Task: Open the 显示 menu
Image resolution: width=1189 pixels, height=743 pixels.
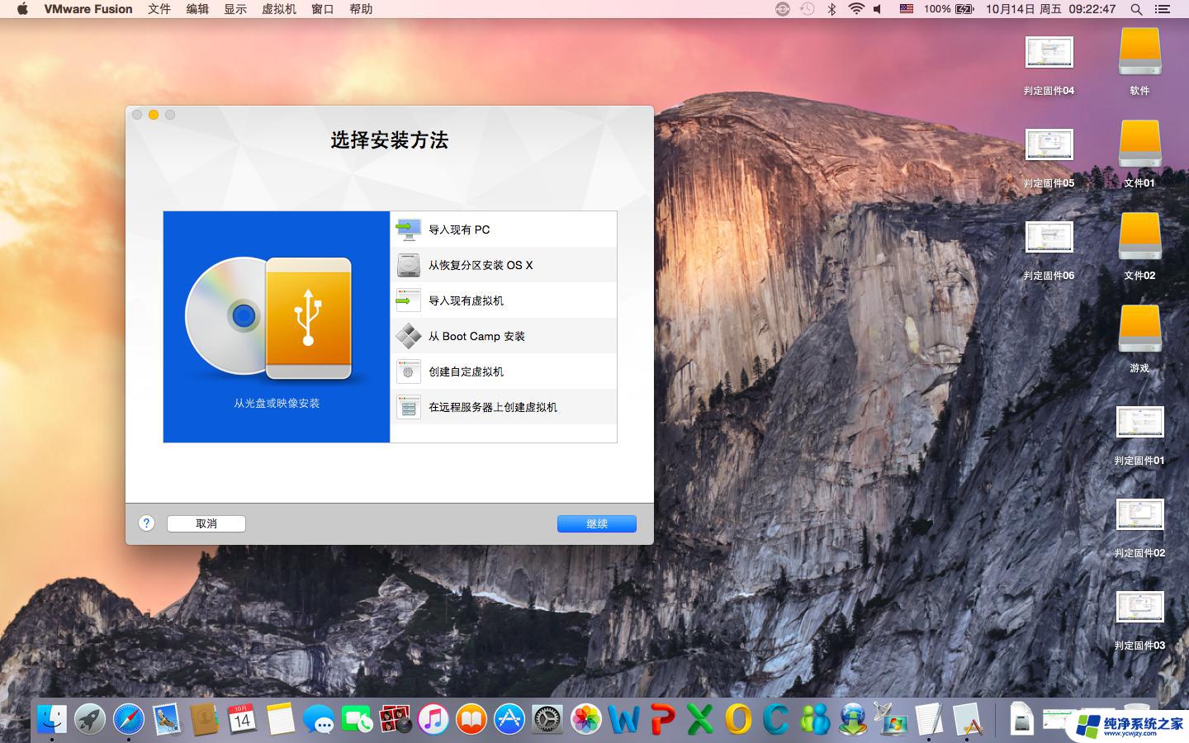Action: pos(235,9)
